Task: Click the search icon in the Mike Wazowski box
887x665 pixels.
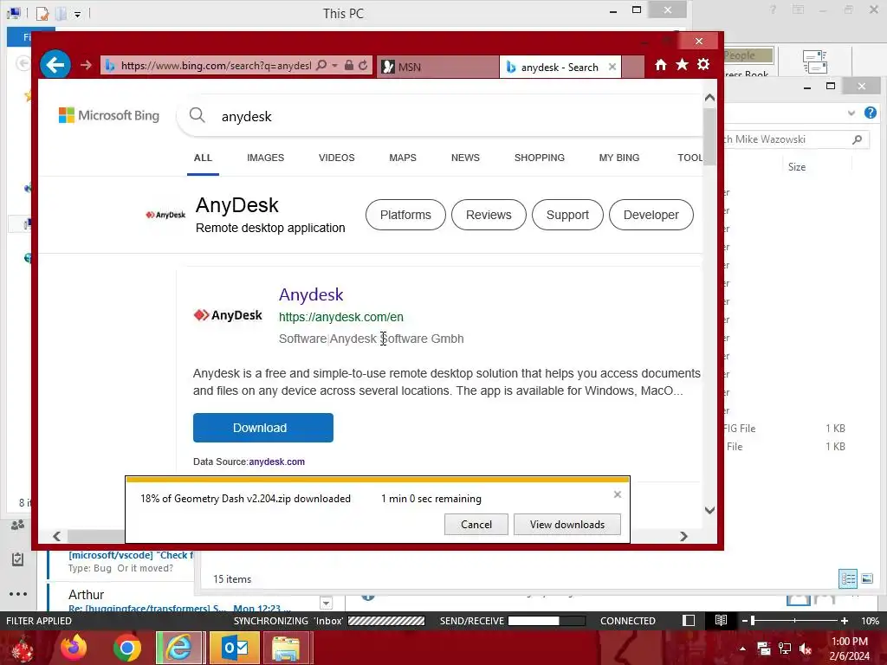Action: click(857, 139)
